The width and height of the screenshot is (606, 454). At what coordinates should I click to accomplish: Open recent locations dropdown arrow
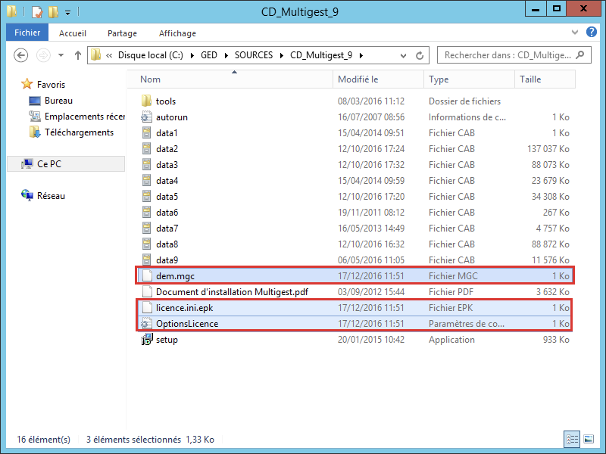coord(60,55)
